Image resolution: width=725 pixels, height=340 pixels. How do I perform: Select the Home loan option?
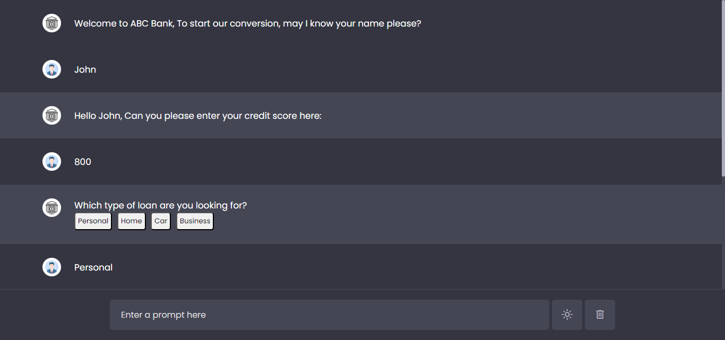[132, 221]
